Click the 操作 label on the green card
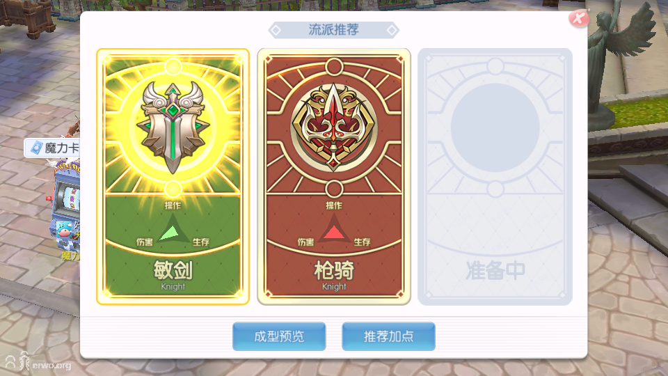The image size is (668, 376). tap(173, 205)
